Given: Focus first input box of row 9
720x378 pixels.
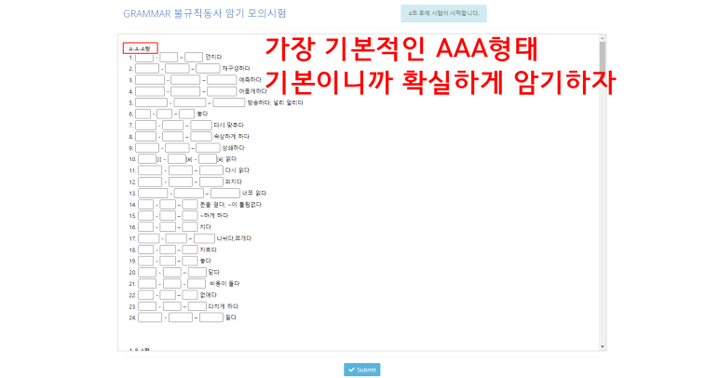Looking at the screenshot, I should (147, 148).
